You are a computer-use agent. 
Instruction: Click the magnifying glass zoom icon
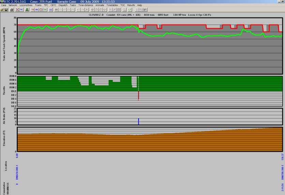(x=124, y=10)
